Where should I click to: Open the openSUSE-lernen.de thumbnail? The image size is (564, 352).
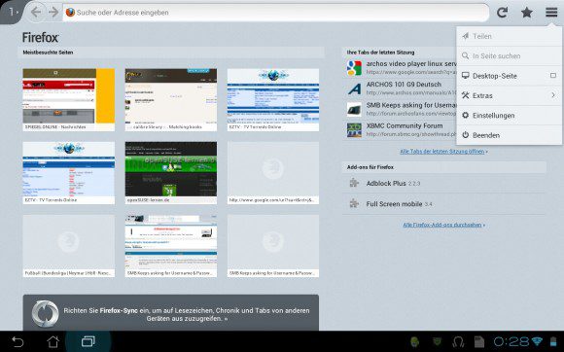click(x=171, y=172)
